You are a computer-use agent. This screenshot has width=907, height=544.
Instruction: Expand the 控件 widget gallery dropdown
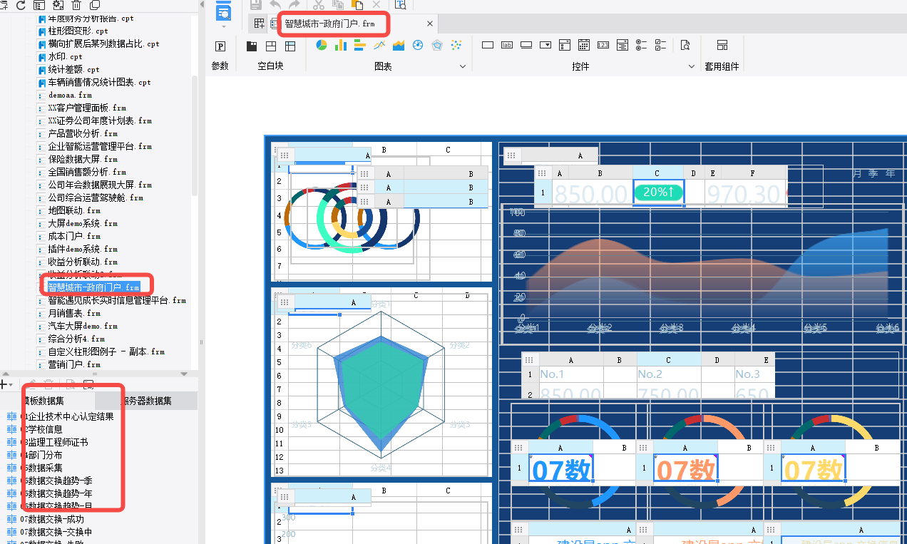[x=691, y=66]
